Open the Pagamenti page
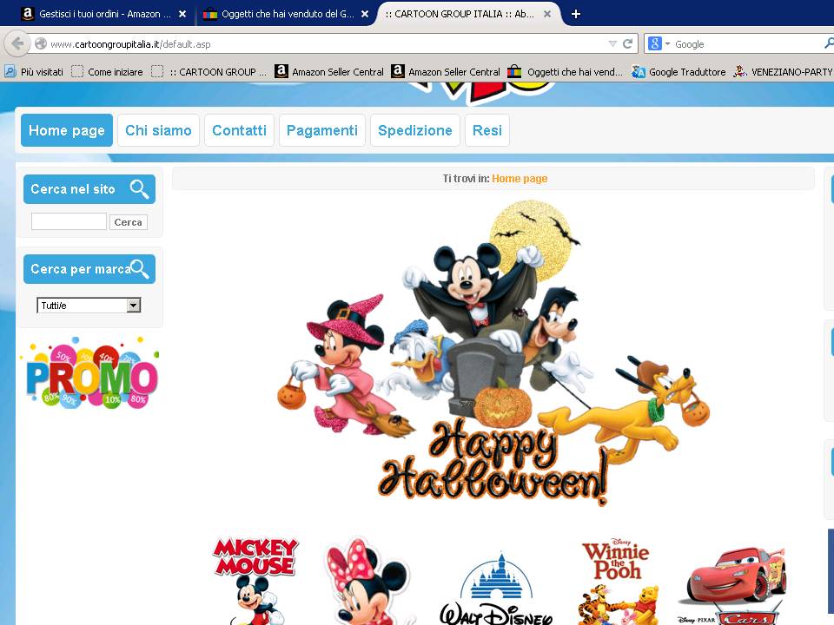834x625 pixels. (x=321, y=130)
